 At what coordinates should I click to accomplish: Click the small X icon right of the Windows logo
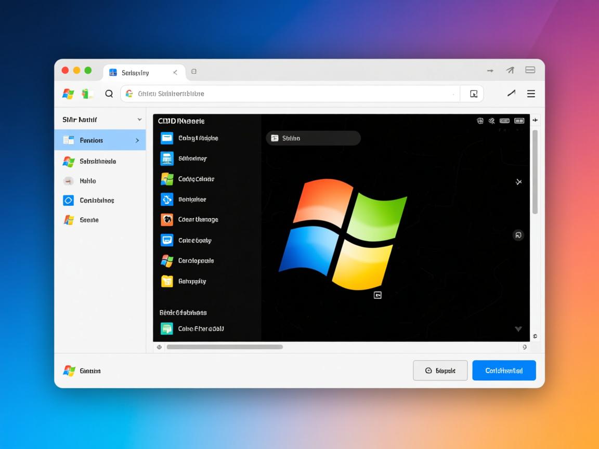click(x=518, y=182)
